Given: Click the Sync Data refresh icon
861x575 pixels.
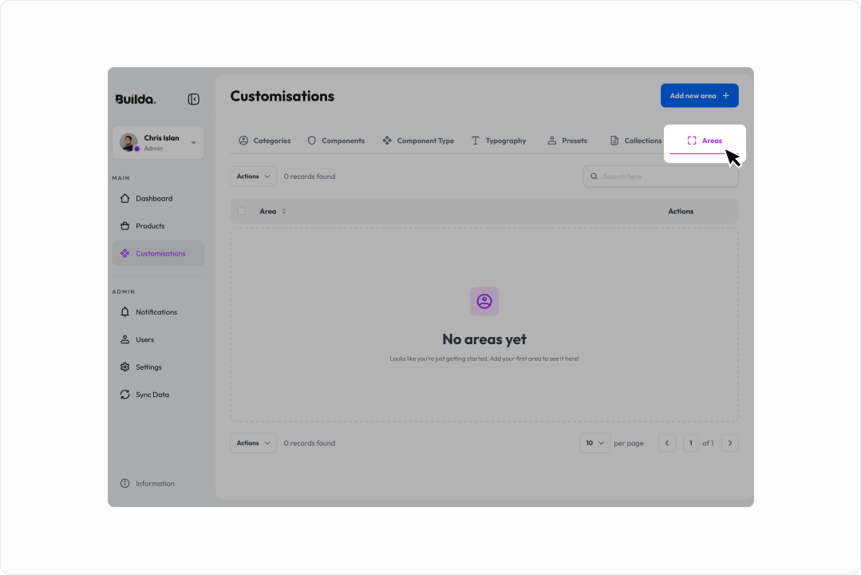Looking at the screenshot, I should [x=125, y=395].
